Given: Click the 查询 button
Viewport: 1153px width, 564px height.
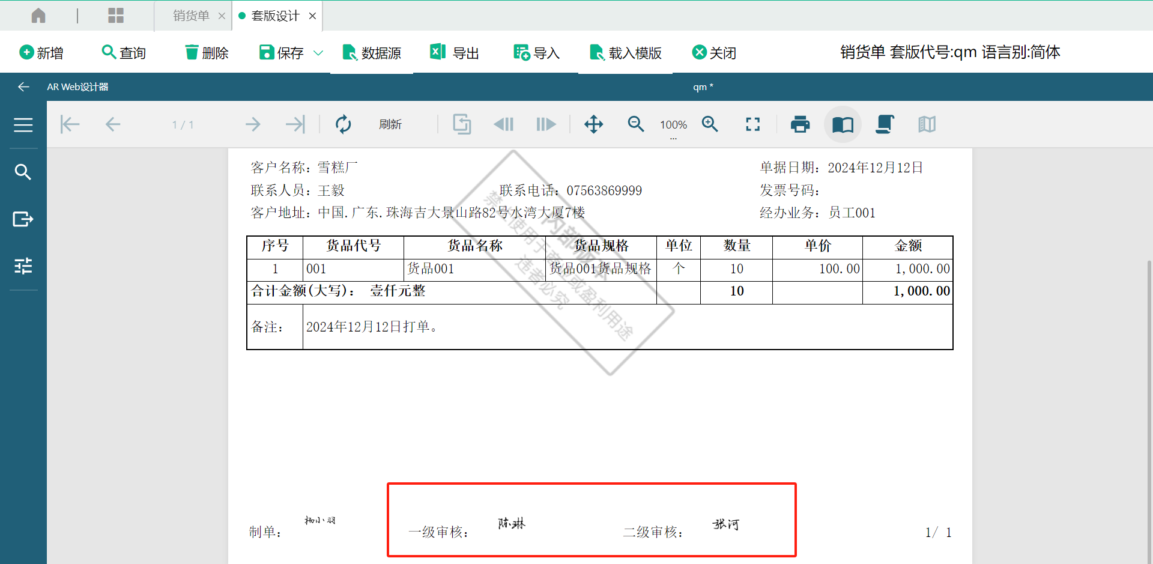Looking at the screenshot, I should 124,53.
